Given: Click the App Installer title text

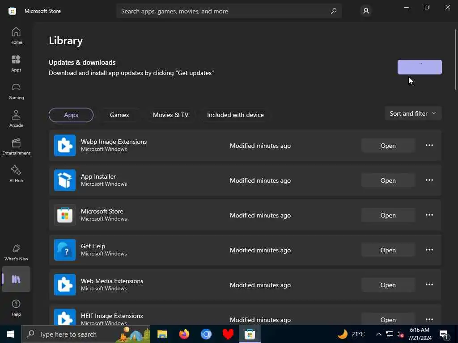Looking at the screenshot, I should pyautogui.click(x=98, y=176).
